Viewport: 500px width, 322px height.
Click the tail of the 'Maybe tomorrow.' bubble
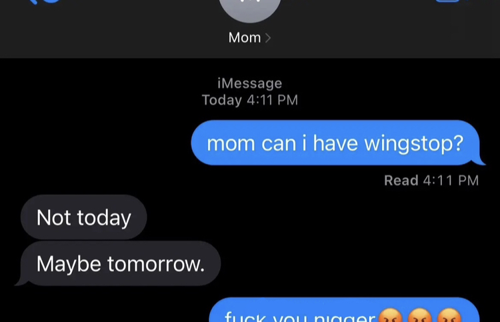(22, 281)
